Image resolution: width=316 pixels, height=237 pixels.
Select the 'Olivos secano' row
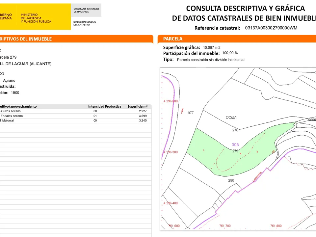pyautogui.click(x=76, y=111)
